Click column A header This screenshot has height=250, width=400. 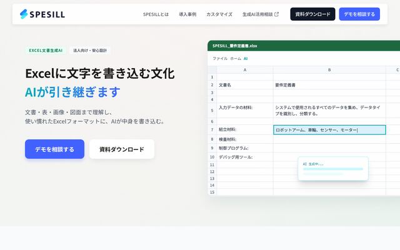(245, 69)
